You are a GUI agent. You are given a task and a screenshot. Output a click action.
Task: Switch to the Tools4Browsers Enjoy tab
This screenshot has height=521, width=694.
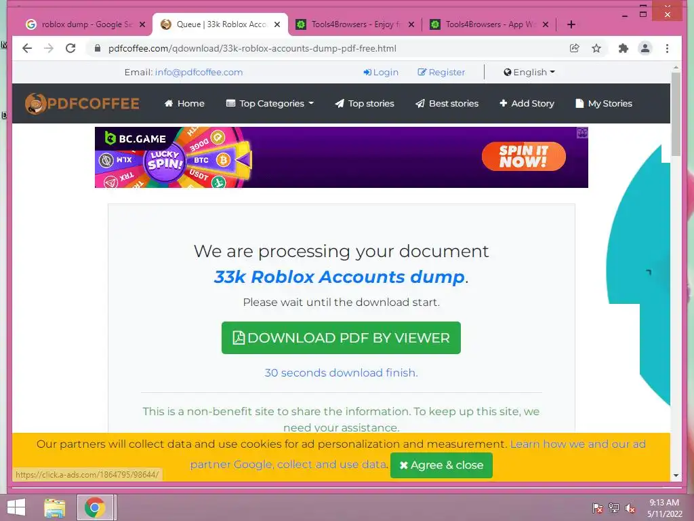pos(355,24)
